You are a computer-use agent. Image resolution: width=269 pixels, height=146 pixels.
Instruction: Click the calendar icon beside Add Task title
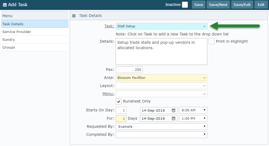pos(5,5)
